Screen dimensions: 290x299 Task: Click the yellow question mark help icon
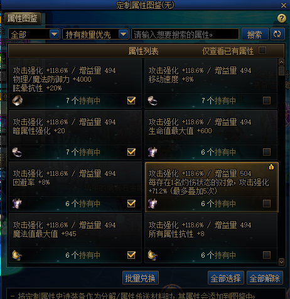(x=282, y=18)
